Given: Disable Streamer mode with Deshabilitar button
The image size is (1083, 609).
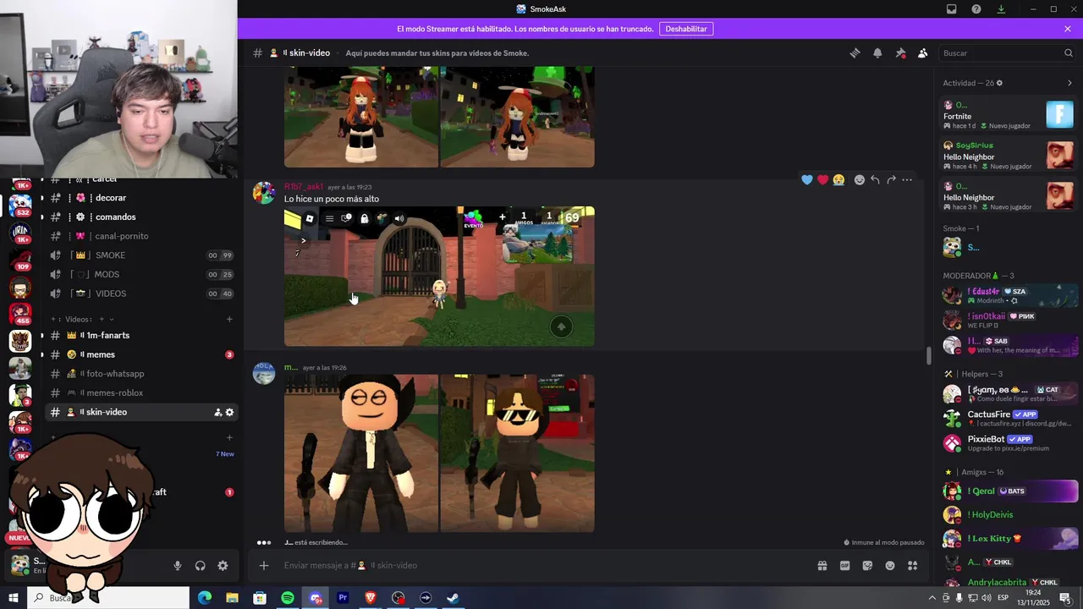Looking at the screenshot, I should 686,29.
